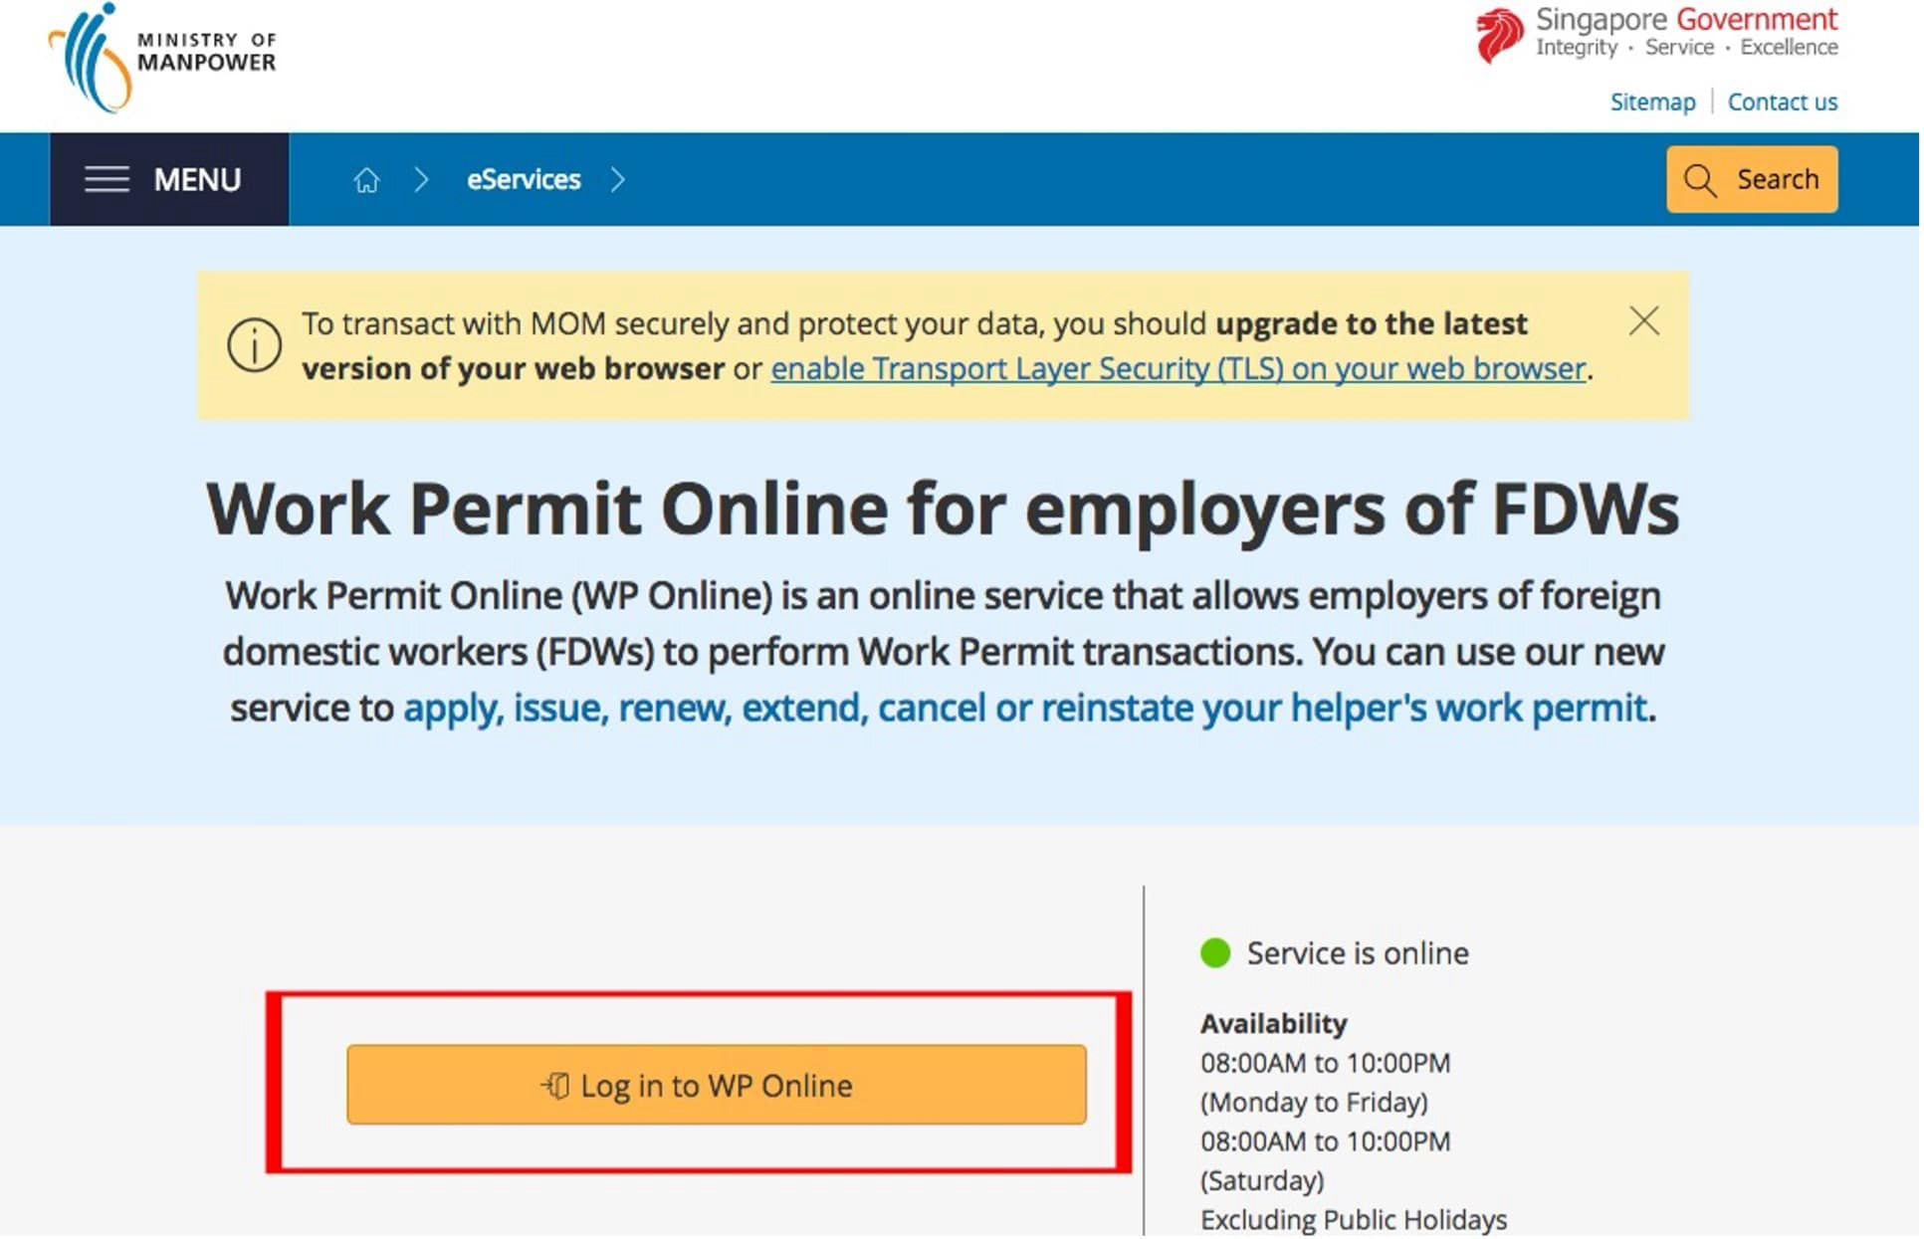Click 'Integrity · Service · Excellence' tagline

click(x=1686, y=48)
